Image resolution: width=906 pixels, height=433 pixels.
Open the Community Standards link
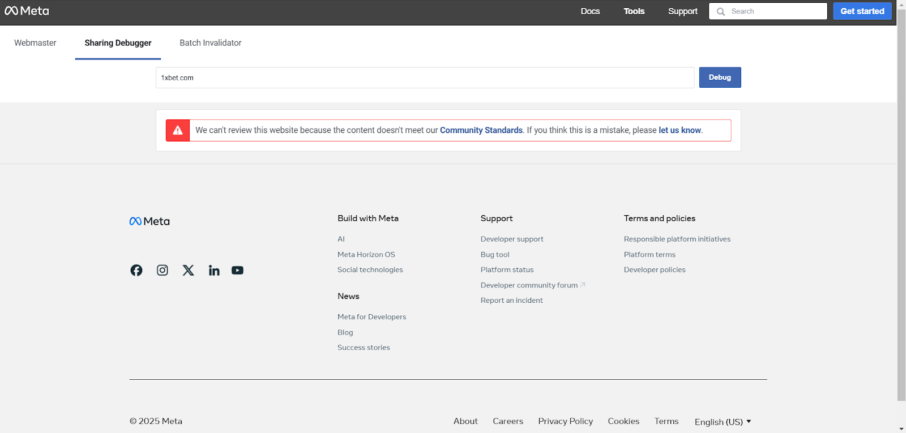(x=481, y=130)
